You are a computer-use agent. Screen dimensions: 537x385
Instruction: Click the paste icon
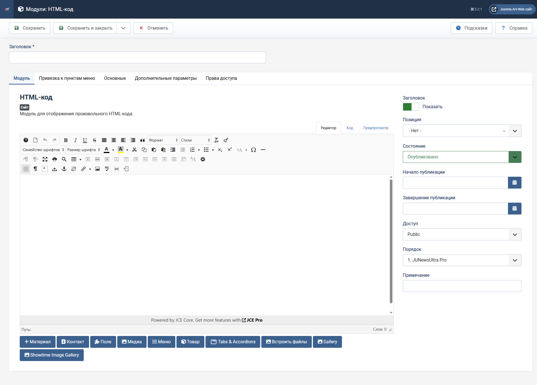(x=154, y=150)
